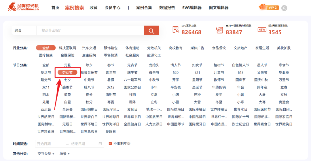Open the 案例搜索 nav item
This screenshot has width=311, height=161.
74,8
